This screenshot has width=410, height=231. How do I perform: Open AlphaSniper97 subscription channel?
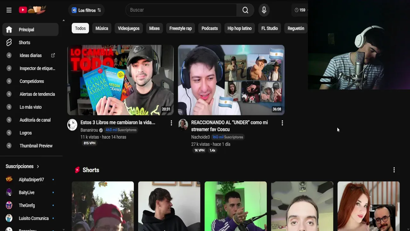[x=30, y=180]
